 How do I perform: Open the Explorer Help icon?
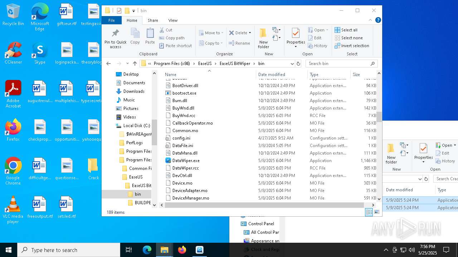click(x=378, y=20)
